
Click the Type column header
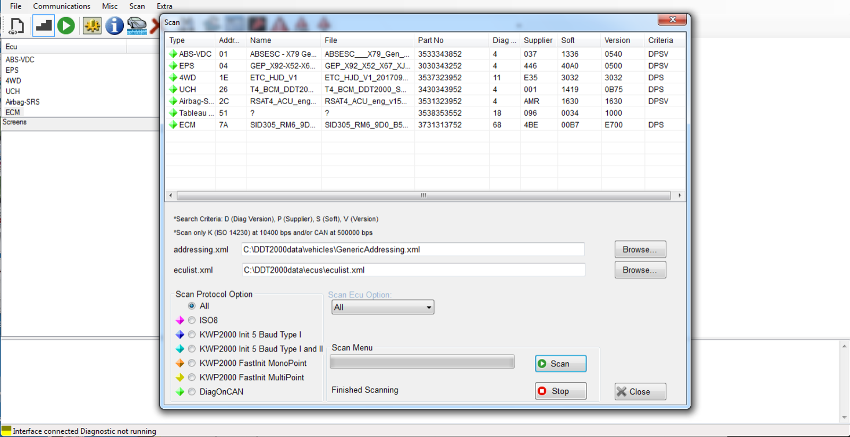point(190,40)
